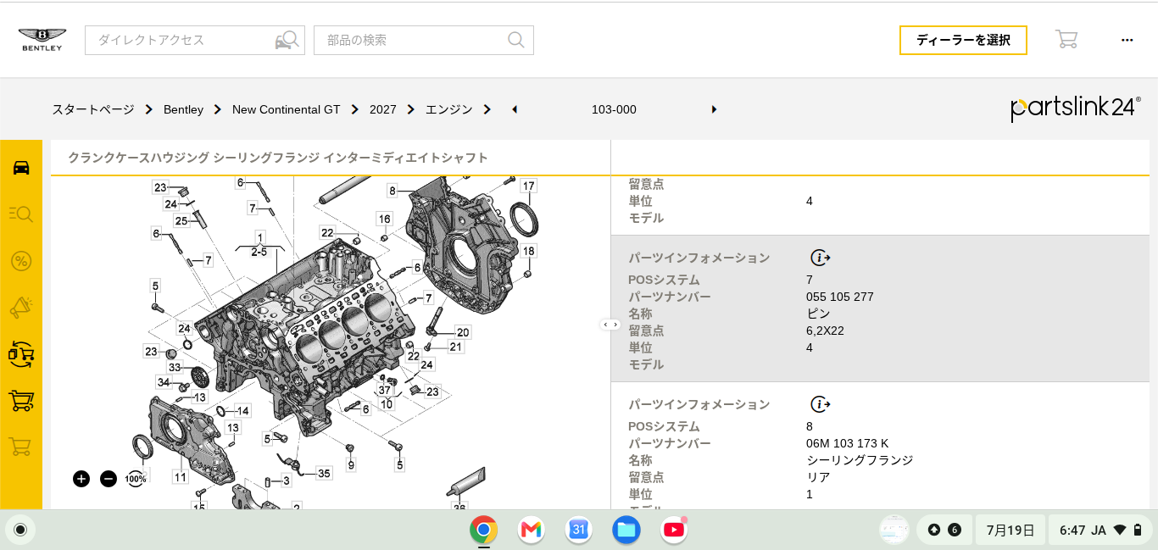
Task: Open part info icon for POS 8
Action: tap(820, 404)
